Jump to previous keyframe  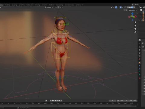click(53, 101)
